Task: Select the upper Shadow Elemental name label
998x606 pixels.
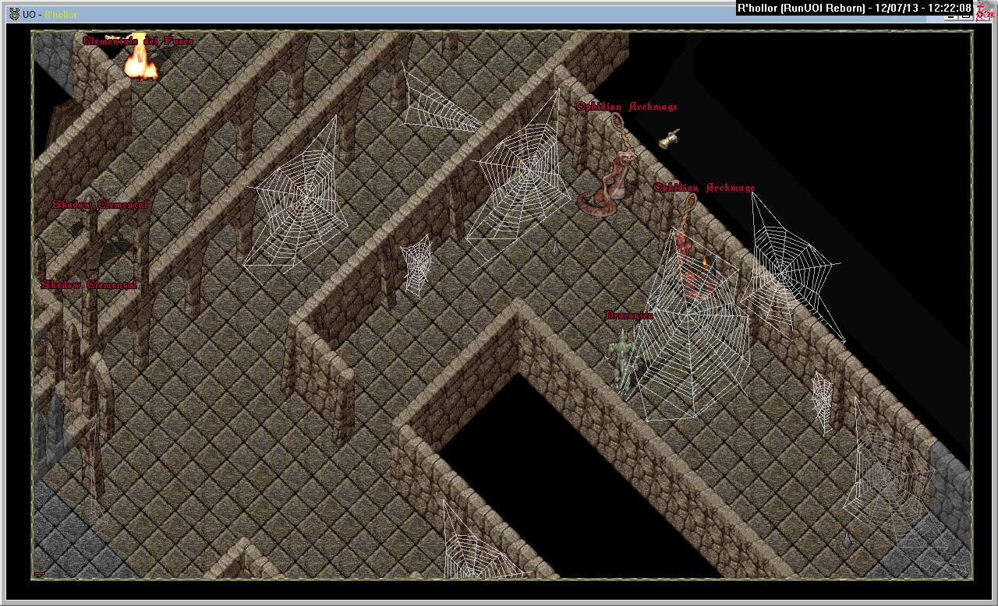Action: [x=100, y=205]
